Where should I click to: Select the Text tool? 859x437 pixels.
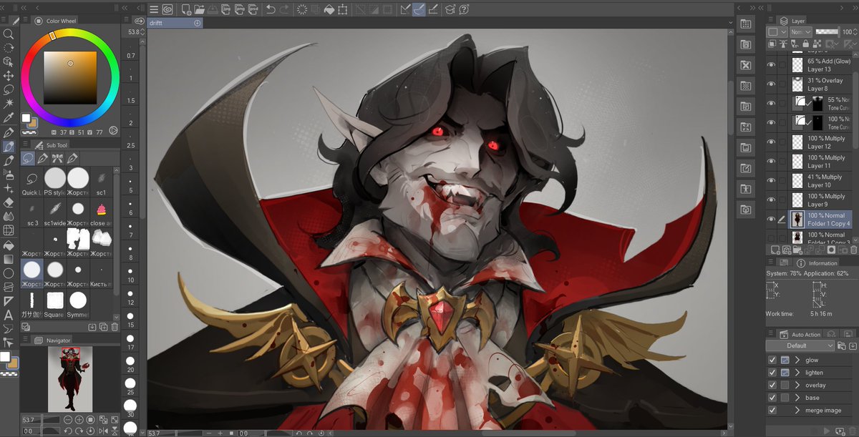[x=9, y=315]
